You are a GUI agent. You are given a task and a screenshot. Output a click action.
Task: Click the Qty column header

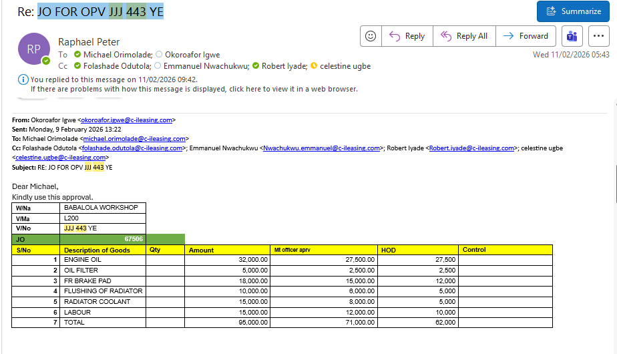coord(166,250)
